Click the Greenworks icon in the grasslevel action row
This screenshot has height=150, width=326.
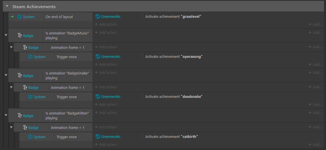pyautogui.click(x=97, y=16)
